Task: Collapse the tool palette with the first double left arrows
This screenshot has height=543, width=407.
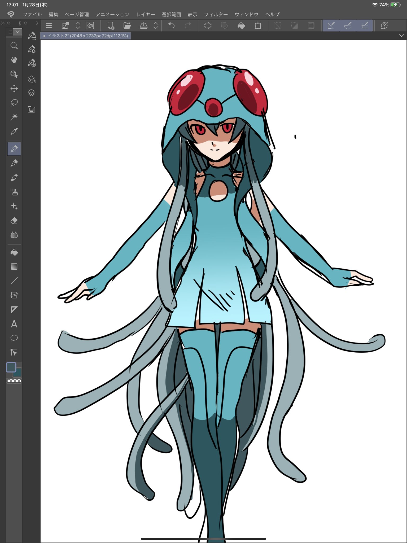Action: (8, 23)
